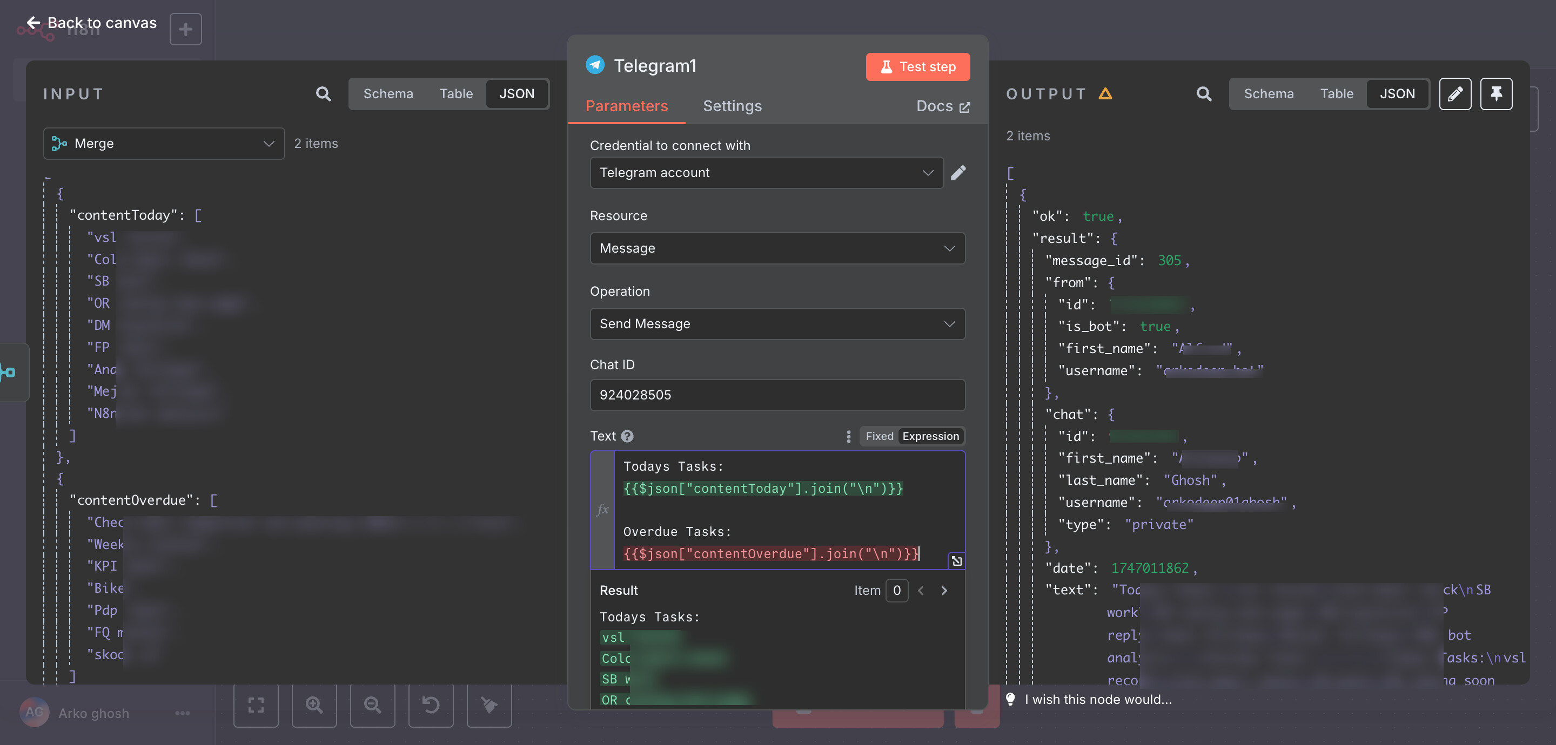Image resolution: width=1556 pixels, height=745 pixels.
Task: Zoom out on the canvas
Action: click(x=373, y=705)
